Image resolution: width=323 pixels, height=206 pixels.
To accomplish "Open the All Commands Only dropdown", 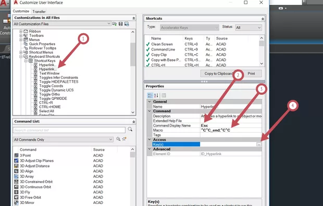I will pyautogui.click(x=63, y=139).
